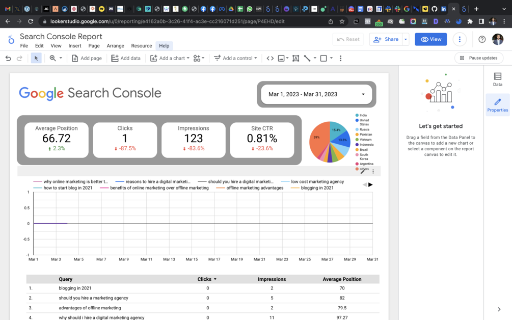Open the community visualizations and components icon

tap(199, 58)
